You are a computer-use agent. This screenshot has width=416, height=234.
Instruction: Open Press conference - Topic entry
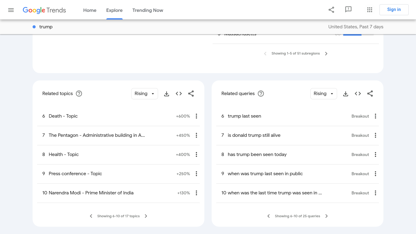click(75, 174)
